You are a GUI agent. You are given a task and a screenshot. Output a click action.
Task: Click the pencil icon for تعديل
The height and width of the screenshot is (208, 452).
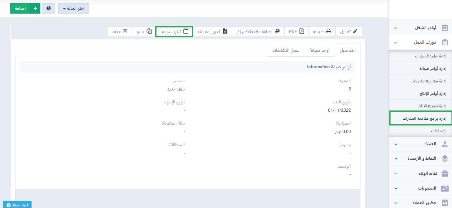click(x=355, y=31)
